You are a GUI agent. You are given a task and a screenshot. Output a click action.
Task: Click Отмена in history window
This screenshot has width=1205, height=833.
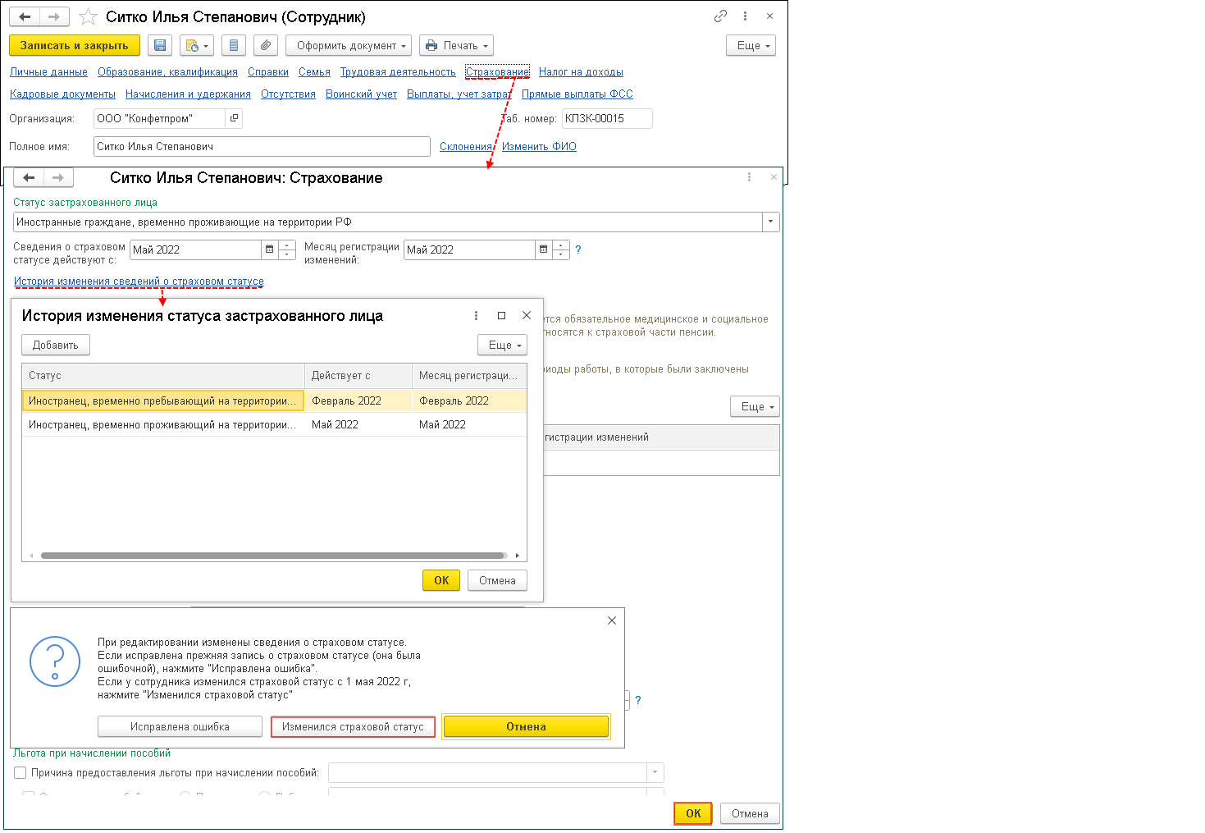tap(497, 580)
